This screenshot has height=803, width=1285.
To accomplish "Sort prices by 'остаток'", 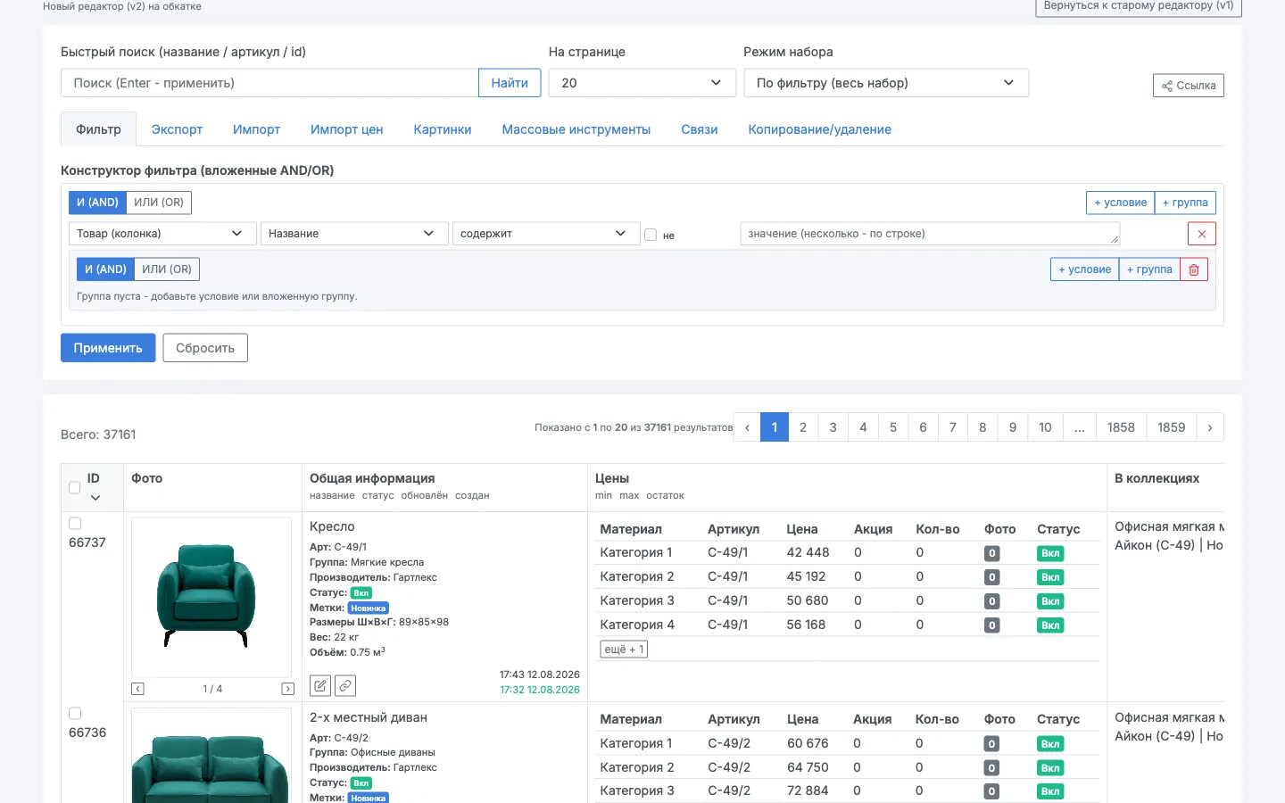I will click(x=665, y=495).
